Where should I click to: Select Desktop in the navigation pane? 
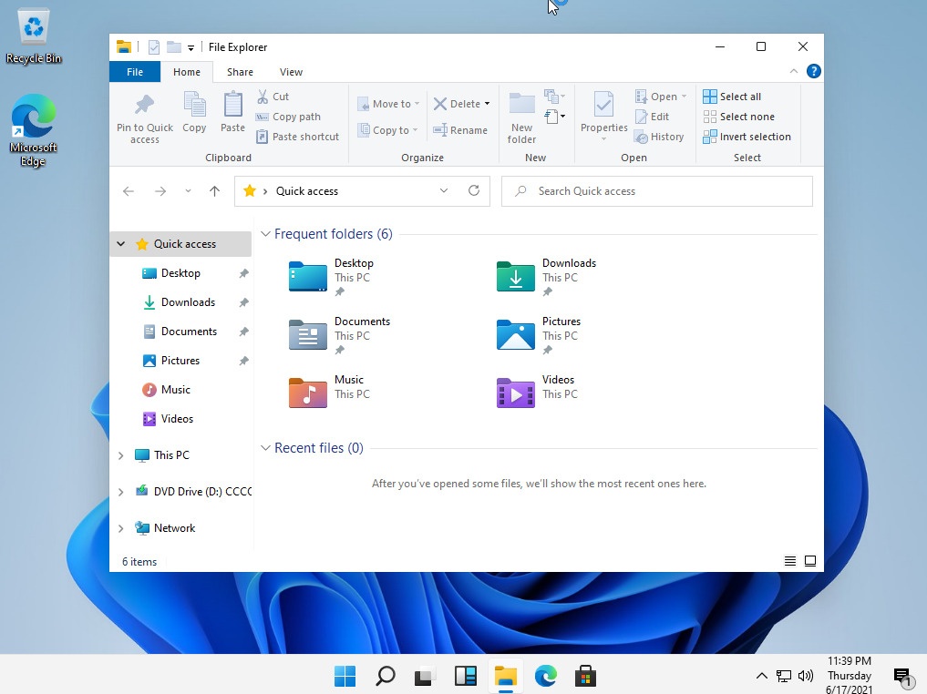click(180, 273)
